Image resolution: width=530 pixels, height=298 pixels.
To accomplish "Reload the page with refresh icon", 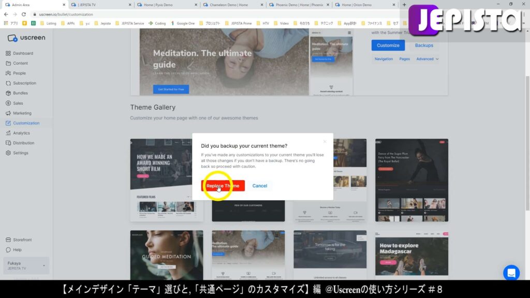I will click(x=24, y=14).
